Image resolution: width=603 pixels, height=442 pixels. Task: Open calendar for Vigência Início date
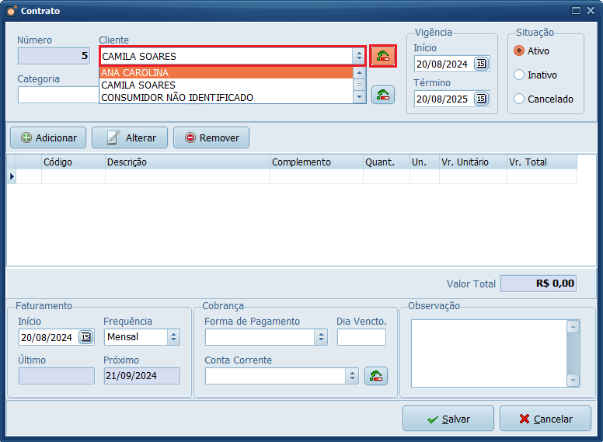481,64
